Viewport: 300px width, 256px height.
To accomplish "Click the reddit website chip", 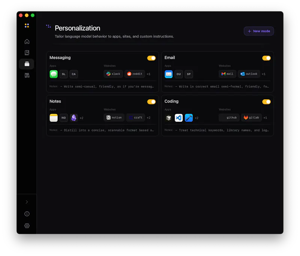I will pyautogui.click(x=135, y=74).
